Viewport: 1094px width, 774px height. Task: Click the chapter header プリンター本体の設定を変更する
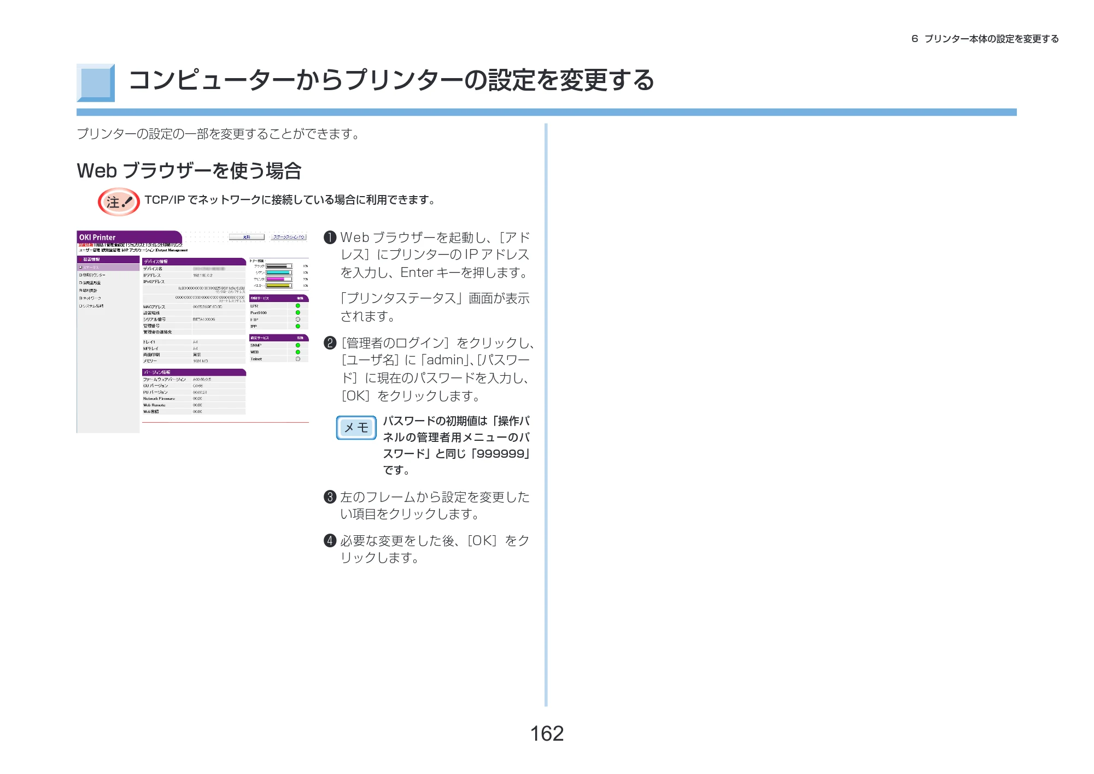point(992,39)
